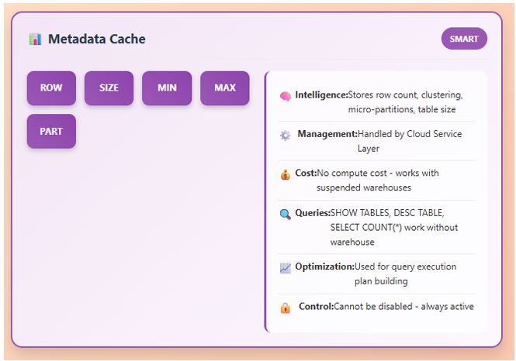The height and width of the screenshot is (361, 516).
Task: Click the Metadata Cache heading
Action: point(96,39)
